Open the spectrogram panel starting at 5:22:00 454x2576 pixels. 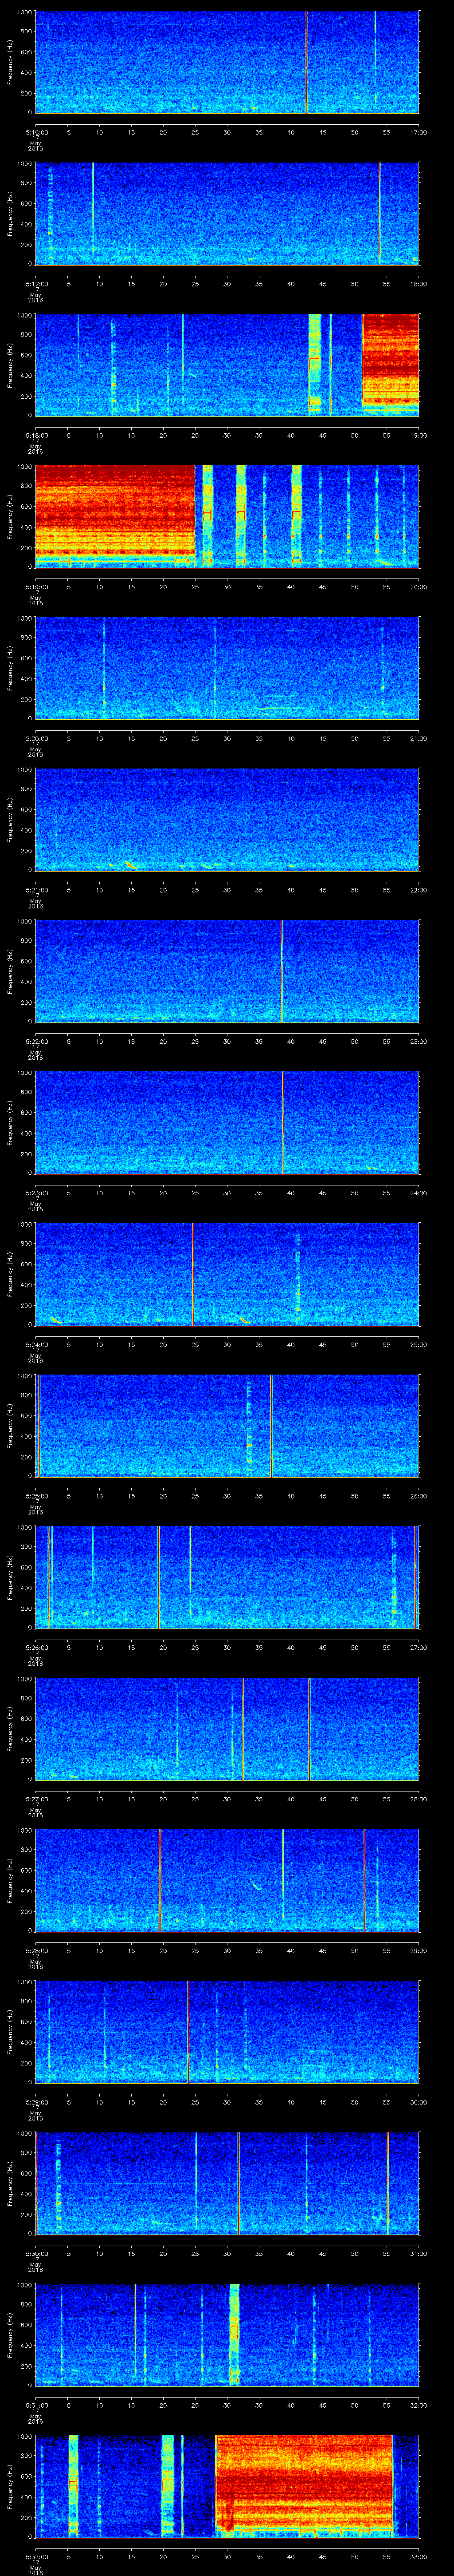(227, 972)
